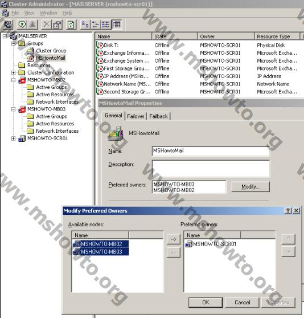Select Active Groups under MSHOWTO-MB02
Screen dimensions: 304x318
tap(51, 87)
